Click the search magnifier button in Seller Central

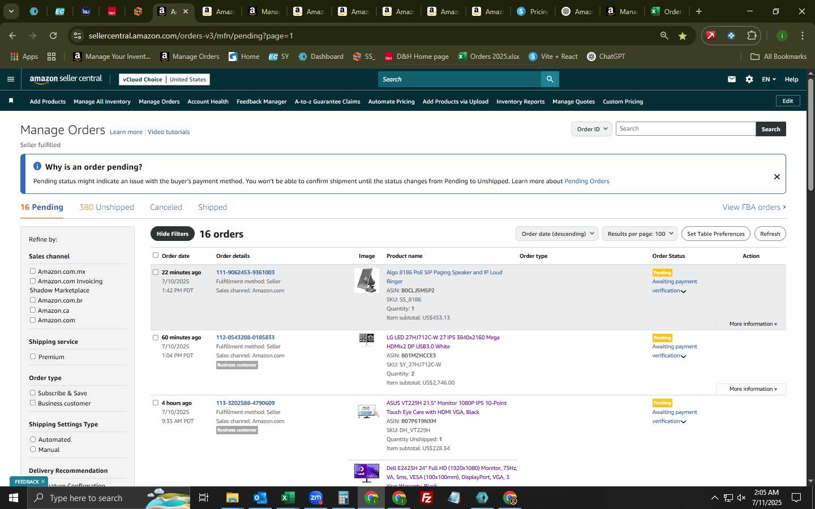tap(550, 79)
